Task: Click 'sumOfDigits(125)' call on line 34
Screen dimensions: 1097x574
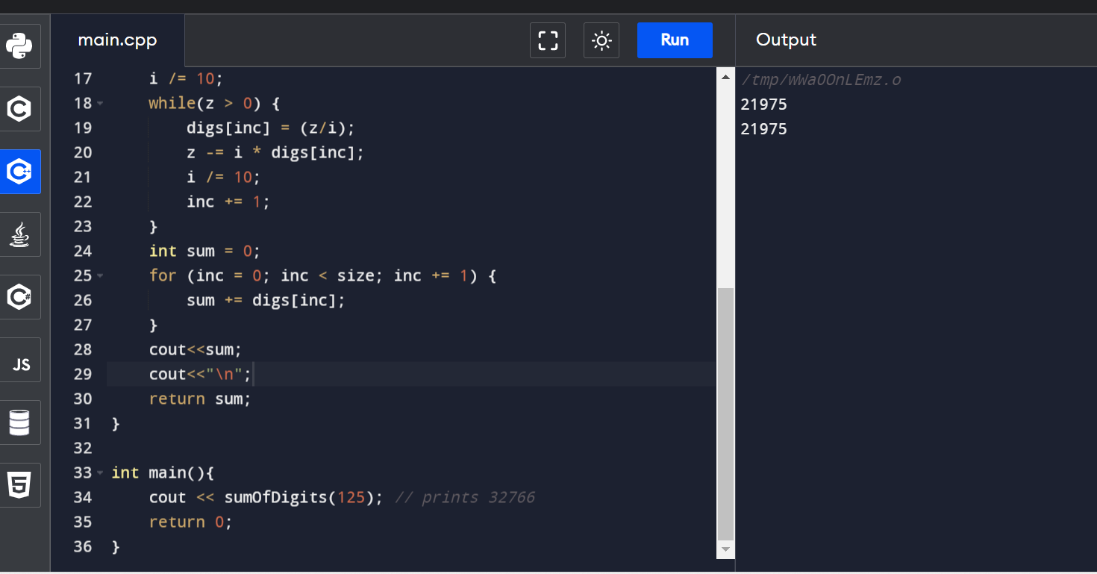Action: (299, 497)
